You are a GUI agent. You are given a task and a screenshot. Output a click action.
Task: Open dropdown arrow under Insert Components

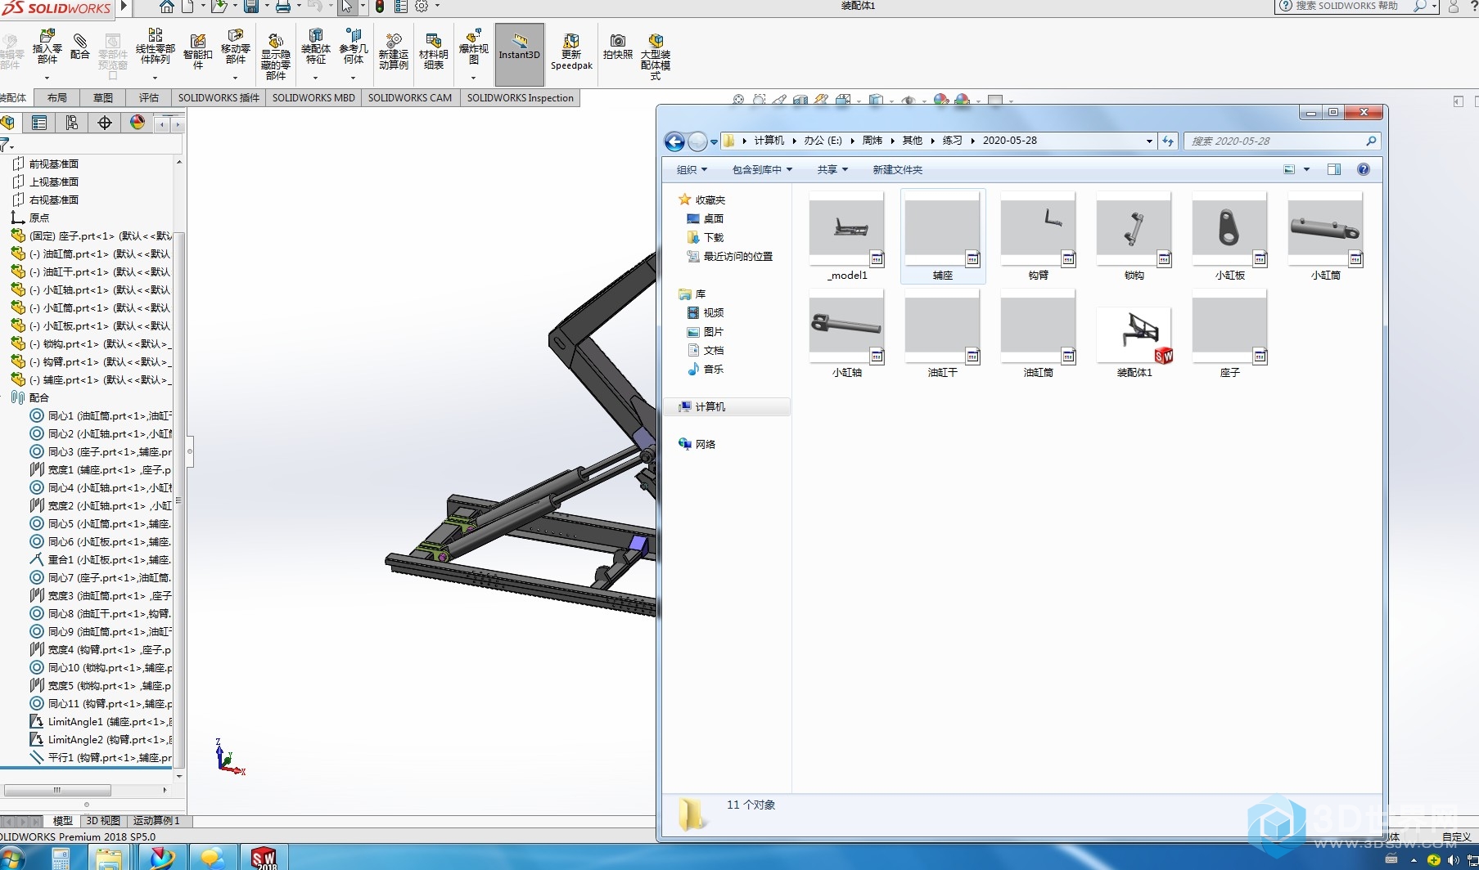pos(47,78)
